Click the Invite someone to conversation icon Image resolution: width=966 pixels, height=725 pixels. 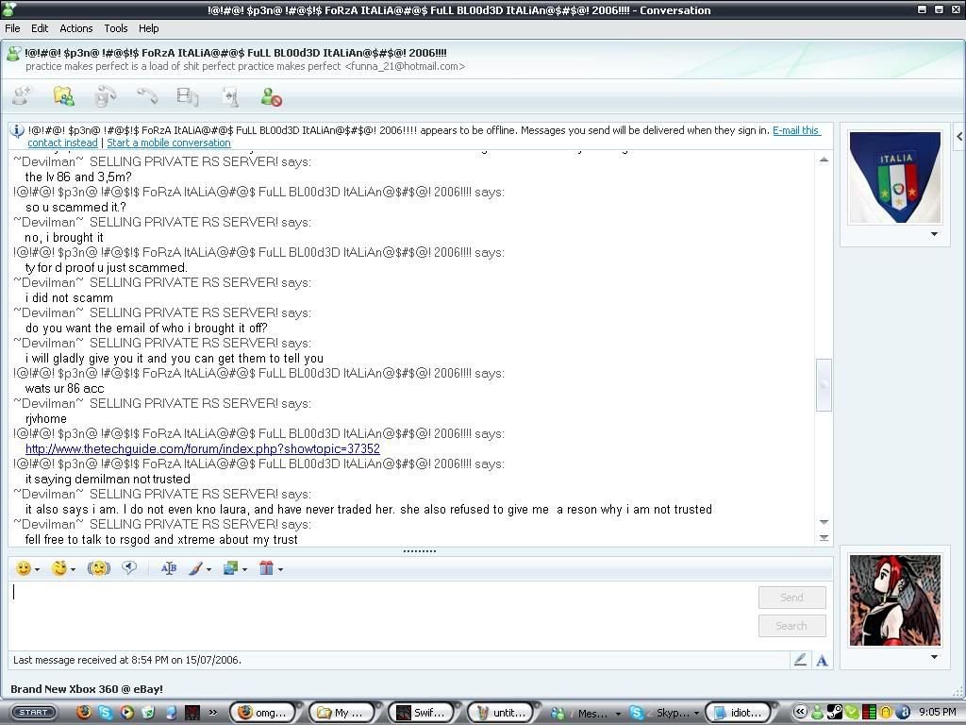tap(21, 96)
